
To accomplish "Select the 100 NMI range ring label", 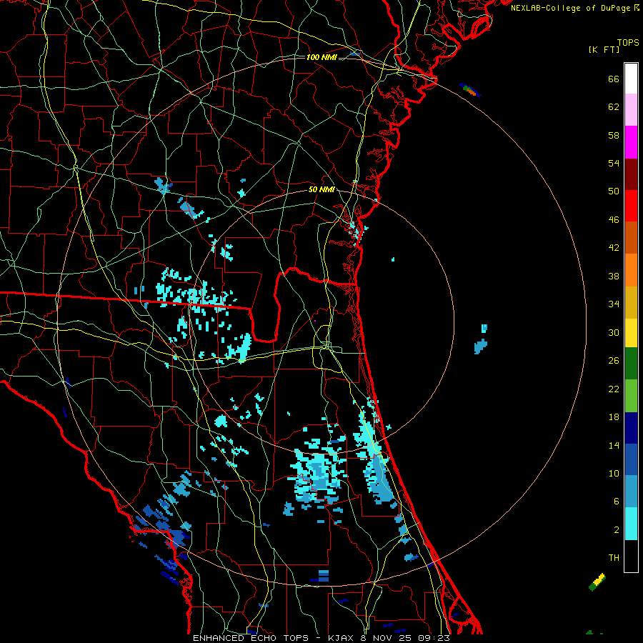I will click(x=321, y=57).
